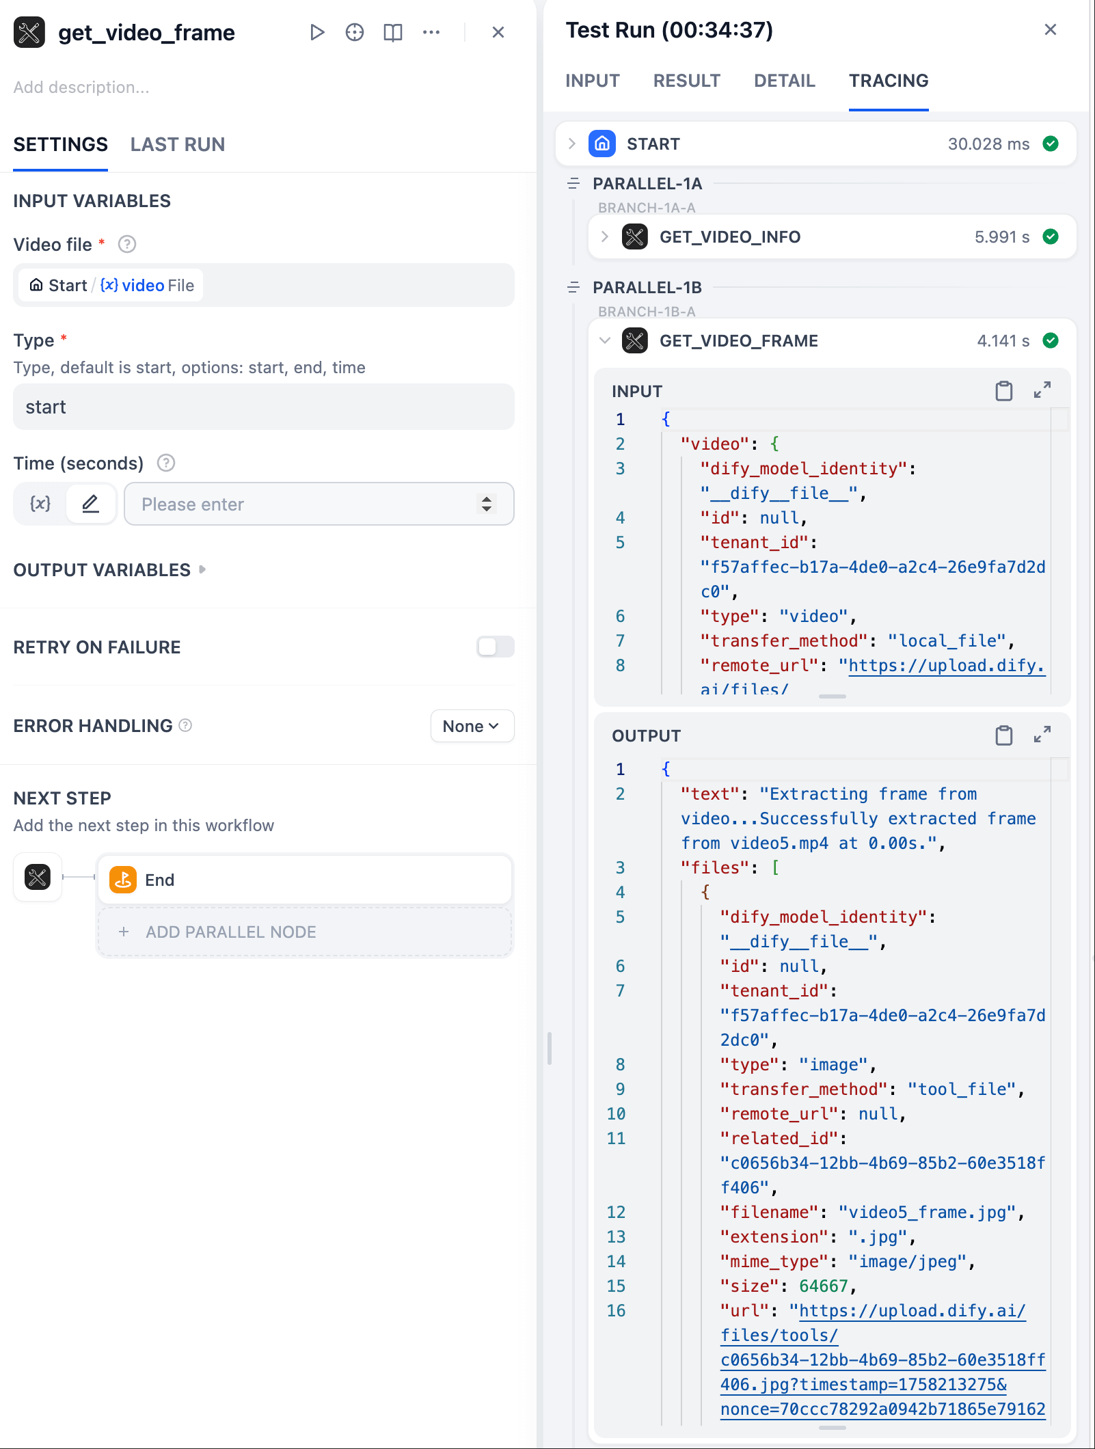The image size is (1095, 1449).
Task: Select the constant edit mode for Time
Action: click(x=90, y=504)
